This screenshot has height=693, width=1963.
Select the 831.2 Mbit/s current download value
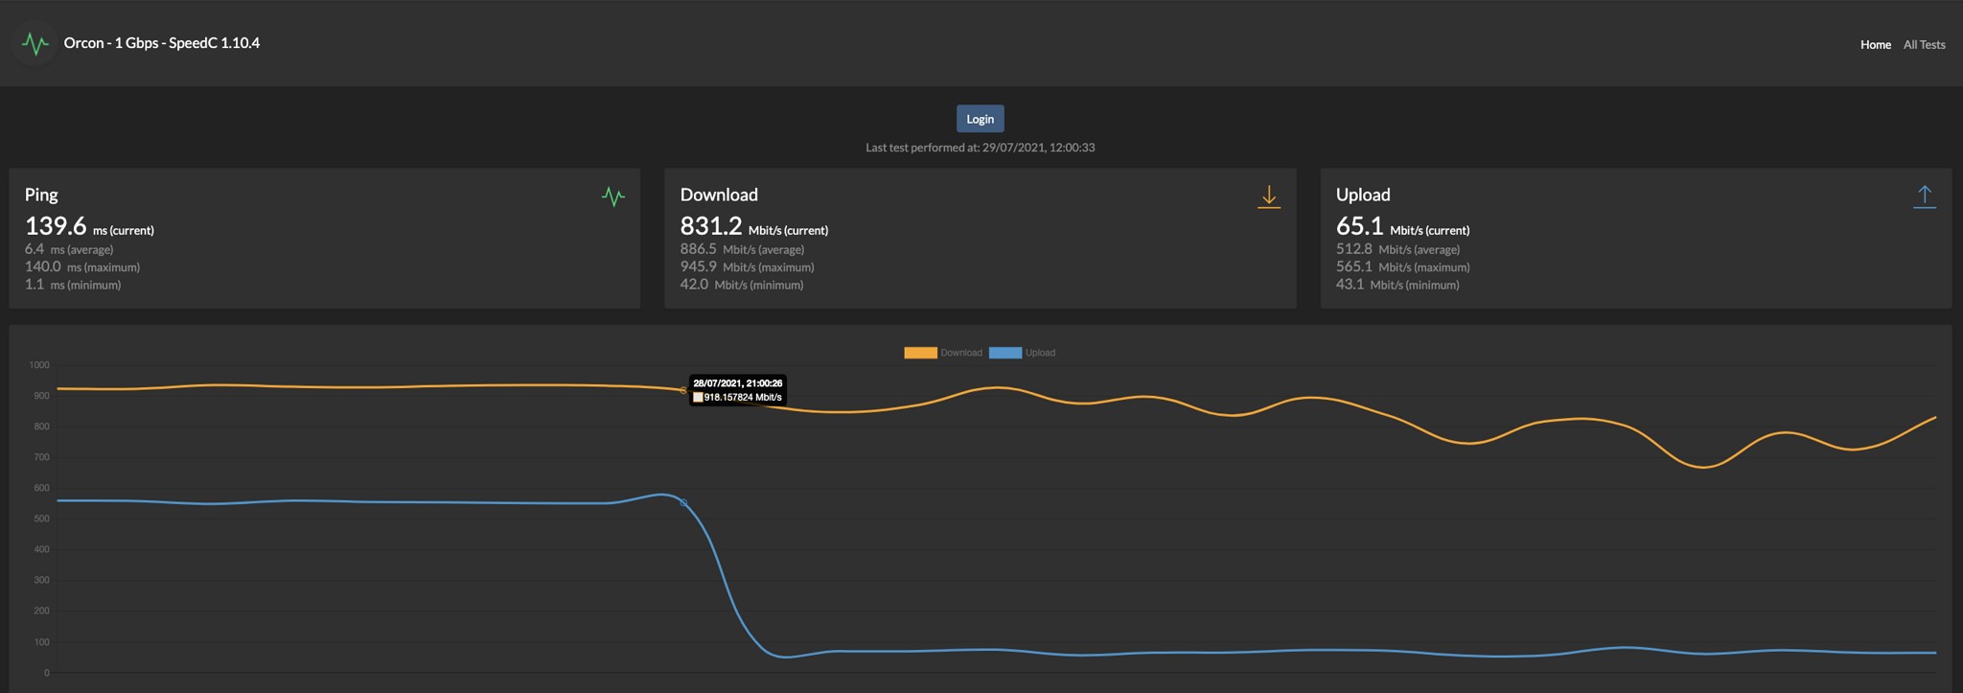pos(711,226)
